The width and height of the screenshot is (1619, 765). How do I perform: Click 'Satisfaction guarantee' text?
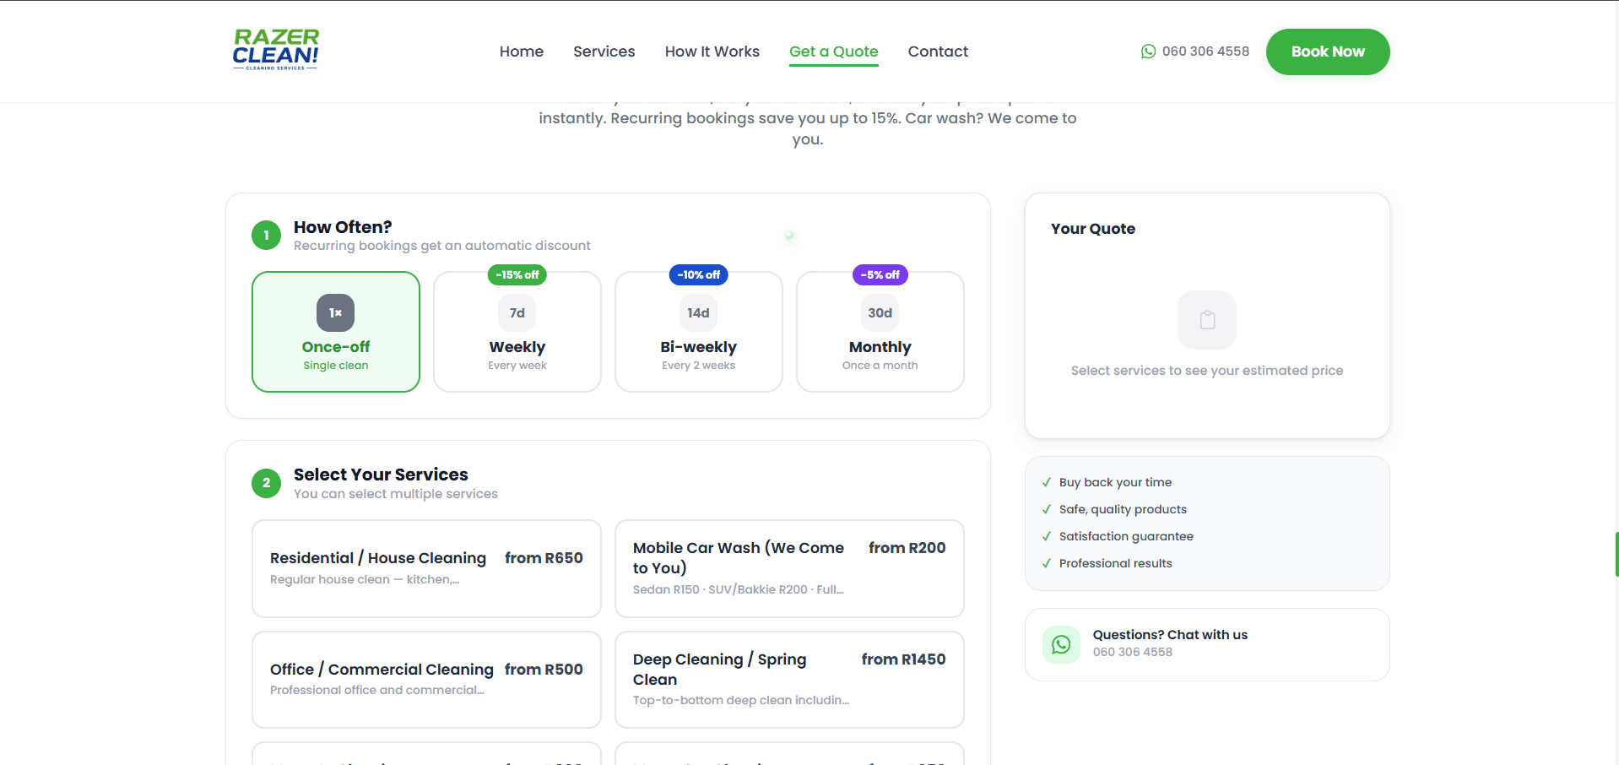coord(1126,536)
